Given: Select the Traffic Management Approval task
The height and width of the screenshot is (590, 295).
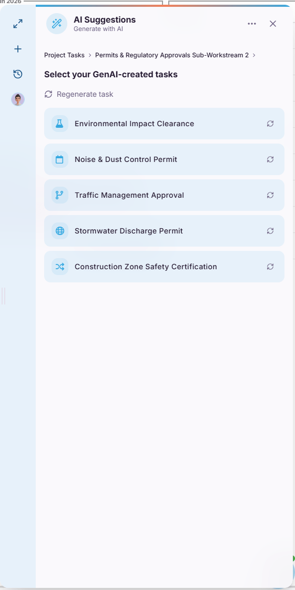Looking at the screenshot, I should coord(164,195).
